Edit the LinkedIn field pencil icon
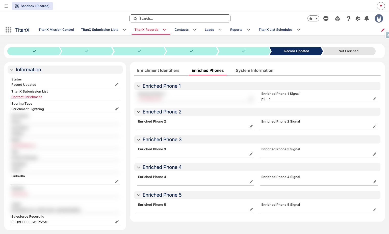Image resolution: width=389 pixels, height=234 pixels. (x=117, y=181)
